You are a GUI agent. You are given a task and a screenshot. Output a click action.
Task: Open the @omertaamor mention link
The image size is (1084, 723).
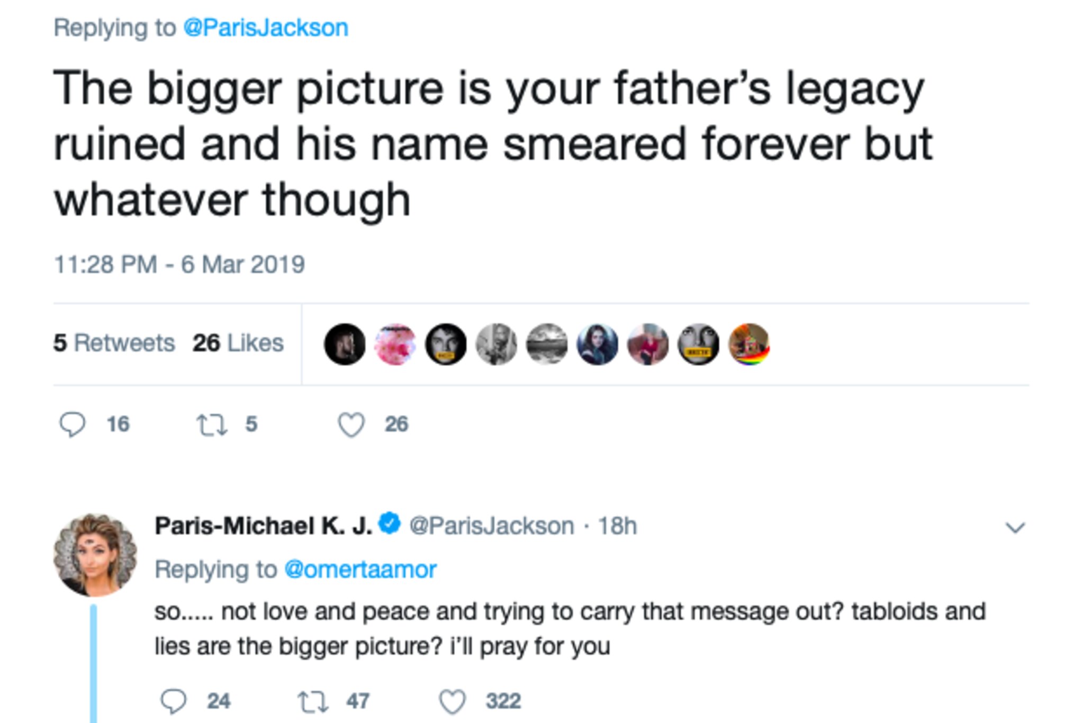[x=360, y=570]
